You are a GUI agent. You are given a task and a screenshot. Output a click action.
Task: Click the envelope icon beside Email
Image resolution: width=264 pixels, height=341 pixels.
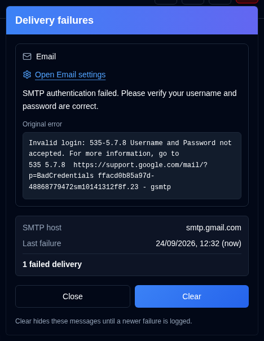[27, 56]
